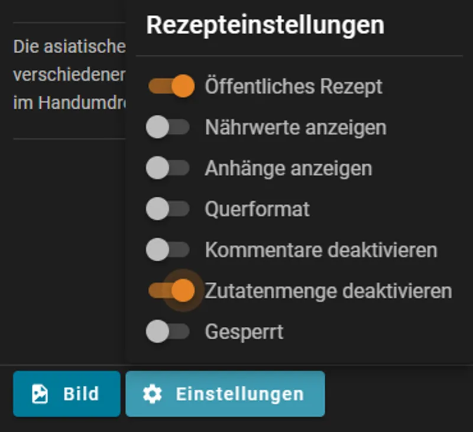Click the Öffentliches Rezept label text
473x432 pixels.
(x=293, y=86)
